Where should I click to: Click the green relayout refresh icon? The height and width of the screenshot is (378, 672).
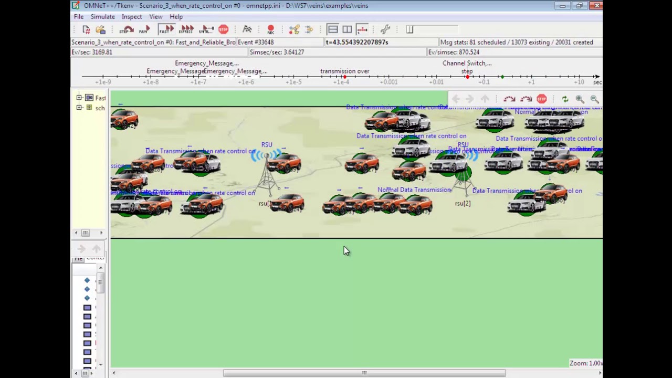coord(565,99)
